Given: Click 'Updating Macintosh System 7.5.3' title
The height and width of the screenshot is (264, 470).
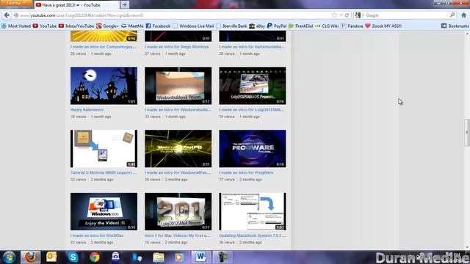Looking at the screenshot, I should pos(253,235).
